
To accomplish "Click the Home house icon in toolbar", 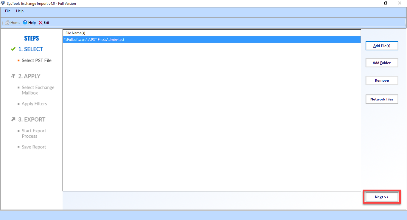I will point(7,22).
